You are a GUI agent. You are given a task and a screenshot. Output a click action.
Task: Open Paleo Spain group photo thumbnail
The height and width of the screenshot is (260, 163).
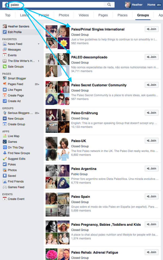(58, 205)
